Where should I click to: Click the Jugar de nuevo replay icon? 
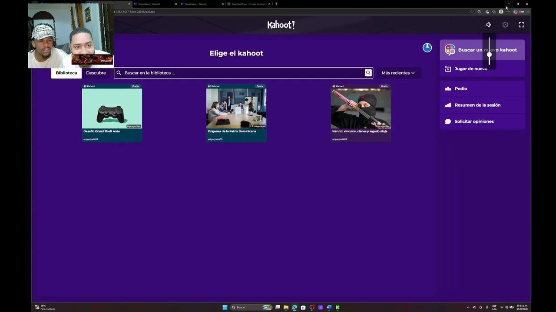tap(448, 69)
